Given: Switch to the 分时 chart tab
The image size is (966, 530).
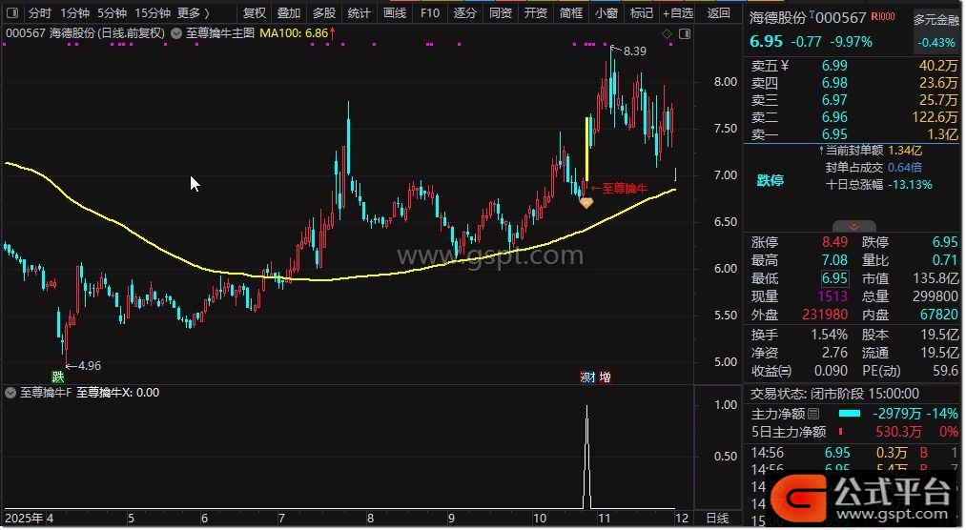Looking at the screenshot, I should (39, 13).
